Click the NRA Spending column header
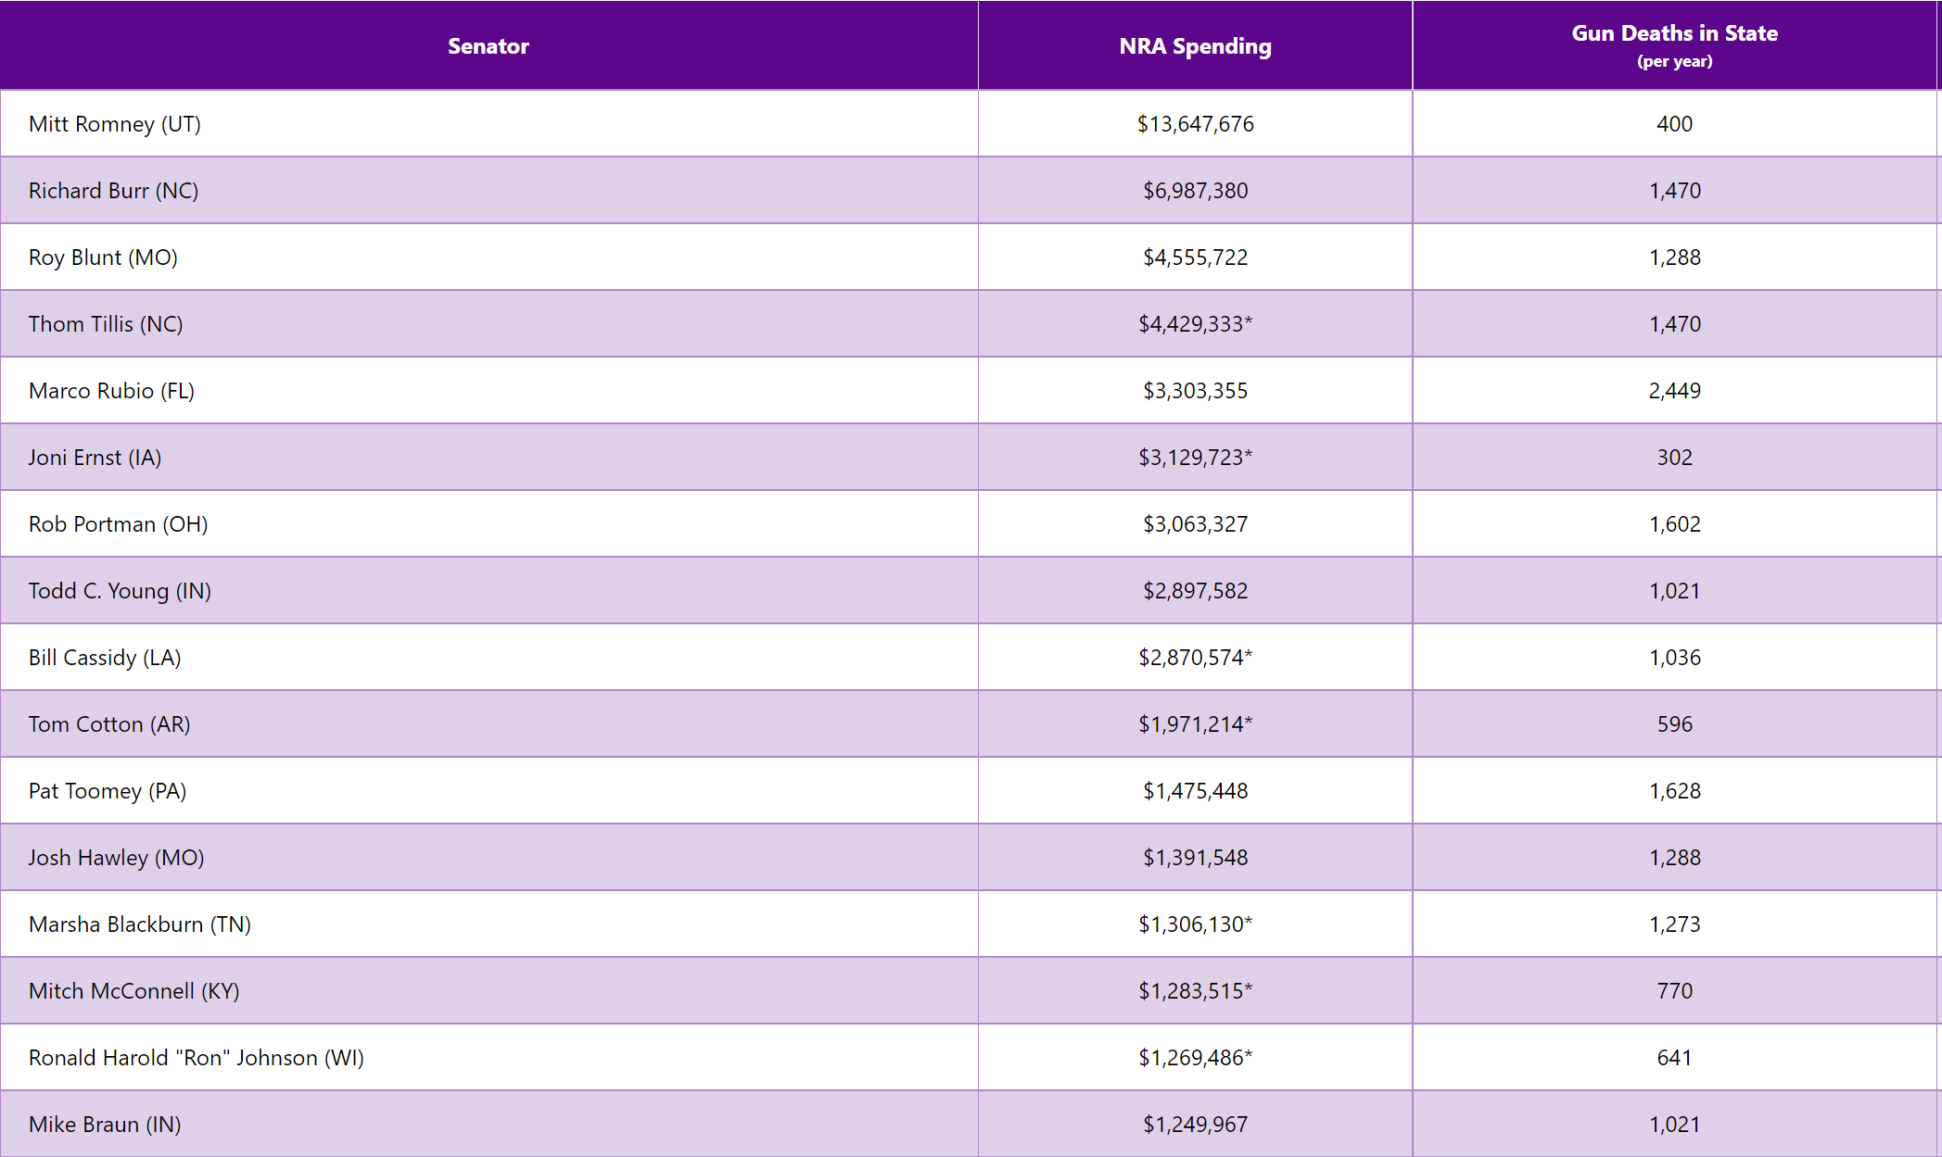This screenshot has height=1157, width=1942. 1195,46
